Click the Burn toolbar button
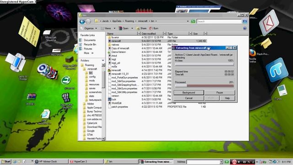The height and width of the screenshot is (165, 293). [154, 28]
